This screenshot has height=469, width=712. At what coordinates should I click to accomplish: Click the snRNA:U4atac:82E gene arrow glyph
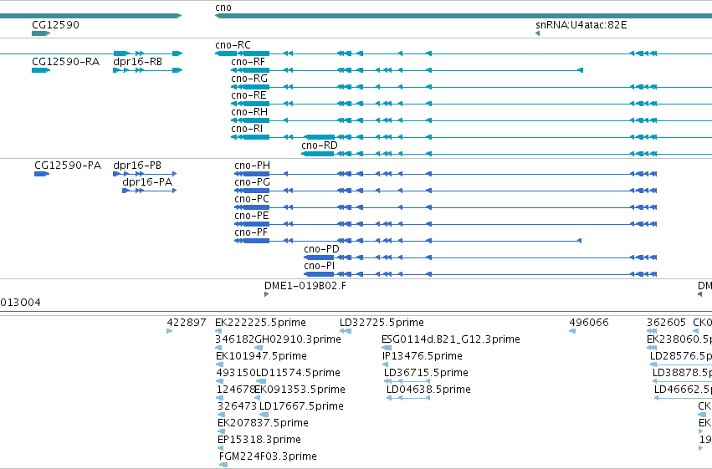(538, 33)
